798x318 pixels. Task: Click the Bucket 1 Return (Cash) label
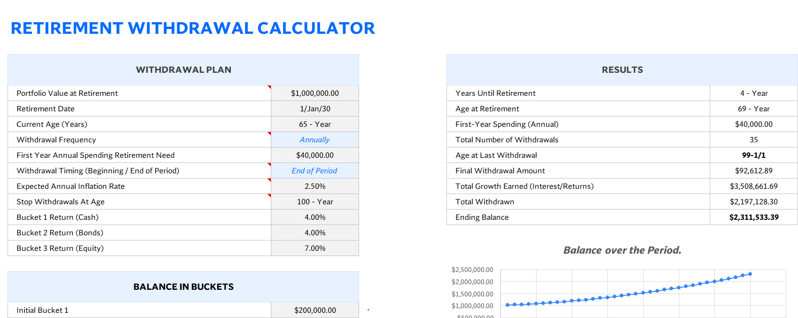click(x=57, y=217)
